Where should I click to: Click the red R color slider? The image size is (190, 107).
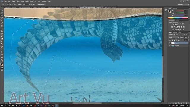[179, 11]
